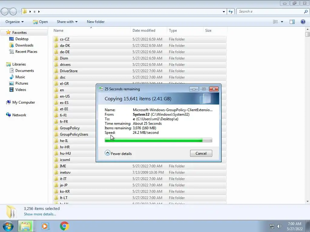
Task: Open the Music library
Action: [20, 77]
